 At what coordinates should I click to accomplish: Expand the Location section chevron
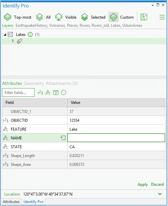160,194
